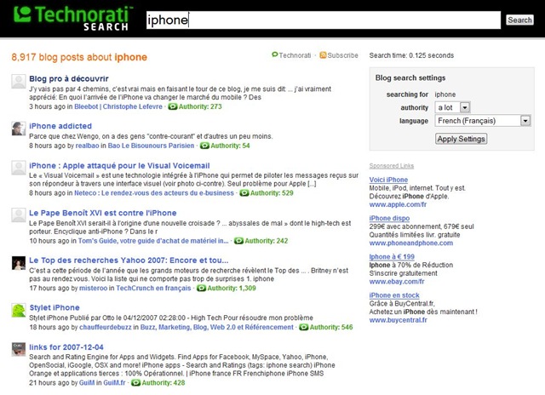Open the author link chauffeurdebuzz
Screen dimensions: 545x395
[106, 327]
